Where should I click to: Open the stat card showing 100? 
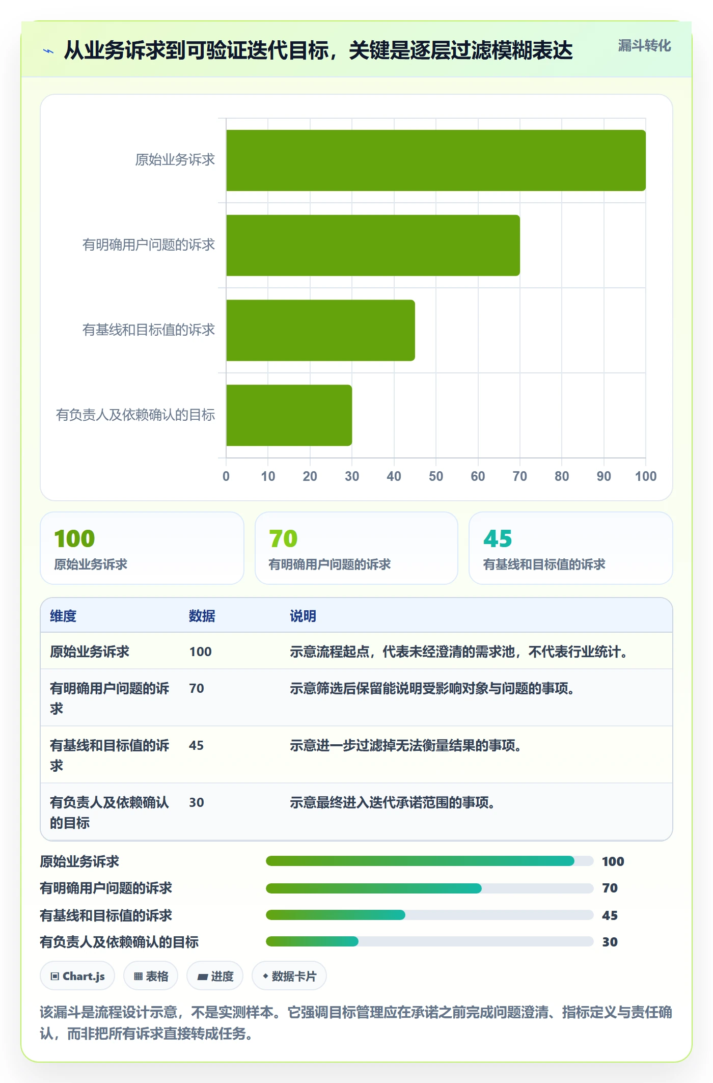pyautogui.click(x=142, y=548)
